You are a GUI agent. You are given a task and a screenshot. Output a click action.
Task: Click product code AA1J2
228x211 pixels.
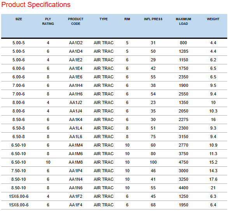pyautogui.click(x=75, y=102)
